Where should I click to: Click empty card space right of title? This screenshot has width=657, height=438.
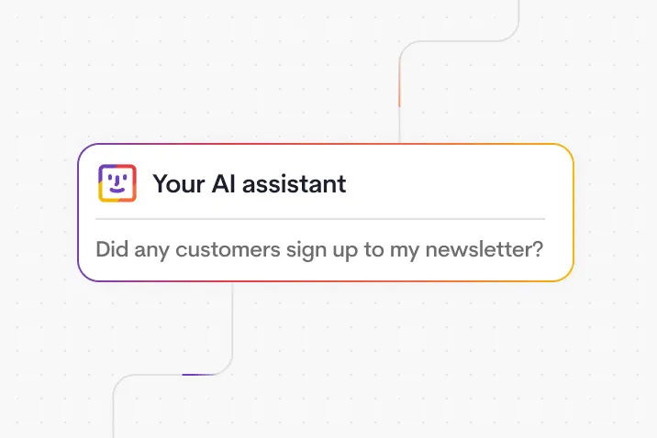point(450,183)
